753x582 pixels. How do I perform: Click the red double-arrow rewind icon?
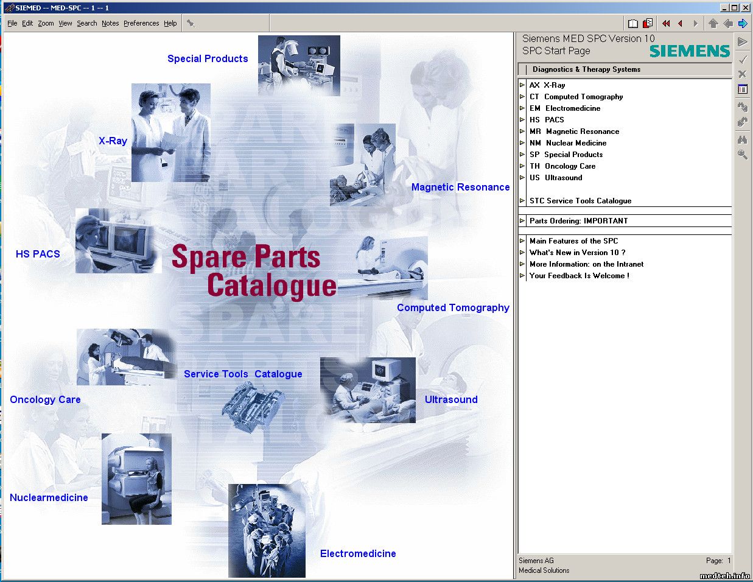(x=666, y=24)
